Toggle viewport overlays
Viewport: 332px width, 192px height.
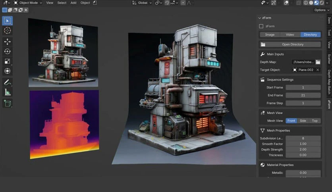tap(286, 3)
